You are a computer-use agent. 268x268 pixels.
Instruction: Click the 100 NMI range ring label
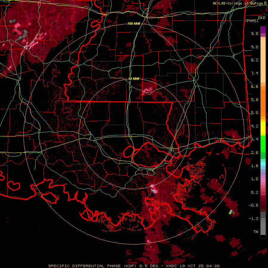click(134, 24)
